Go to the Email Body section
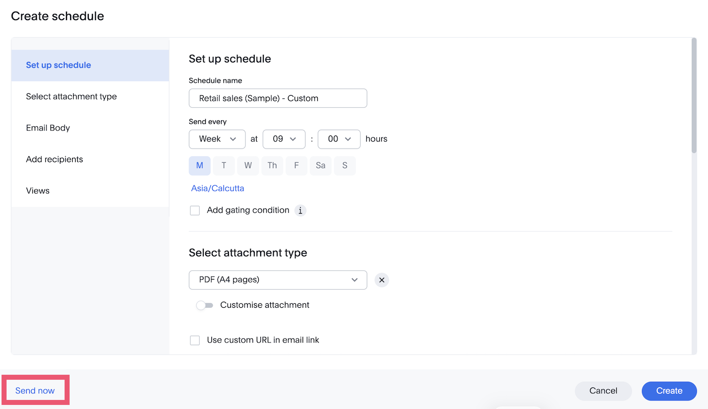 click(x=48, y=127)
